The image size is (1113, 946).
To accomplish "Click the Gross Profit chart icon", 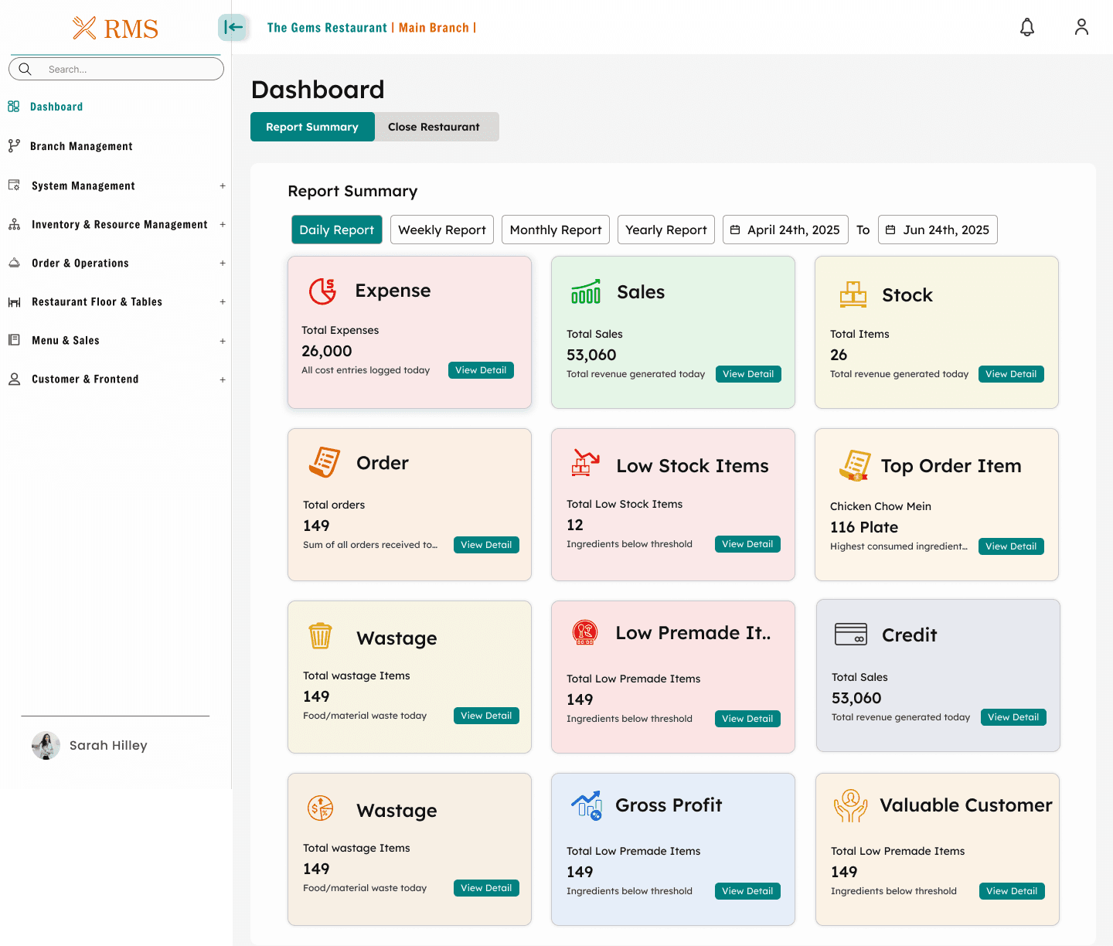I will (x=586, y=805).
